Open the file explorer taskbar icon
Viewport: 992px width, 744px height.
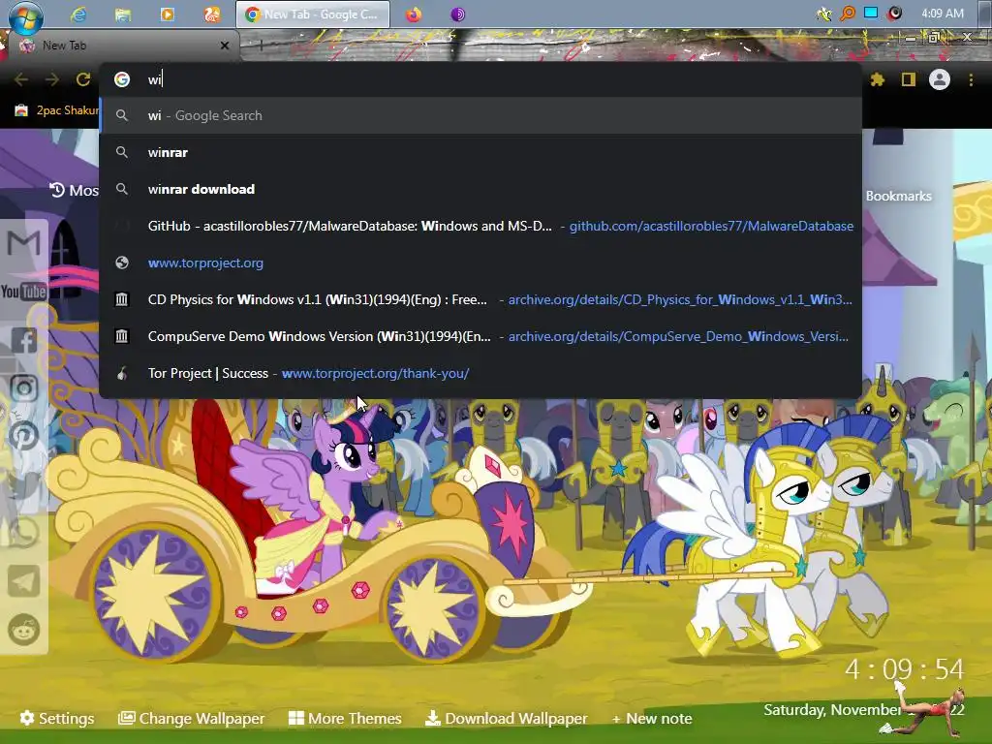pos(123,14)
